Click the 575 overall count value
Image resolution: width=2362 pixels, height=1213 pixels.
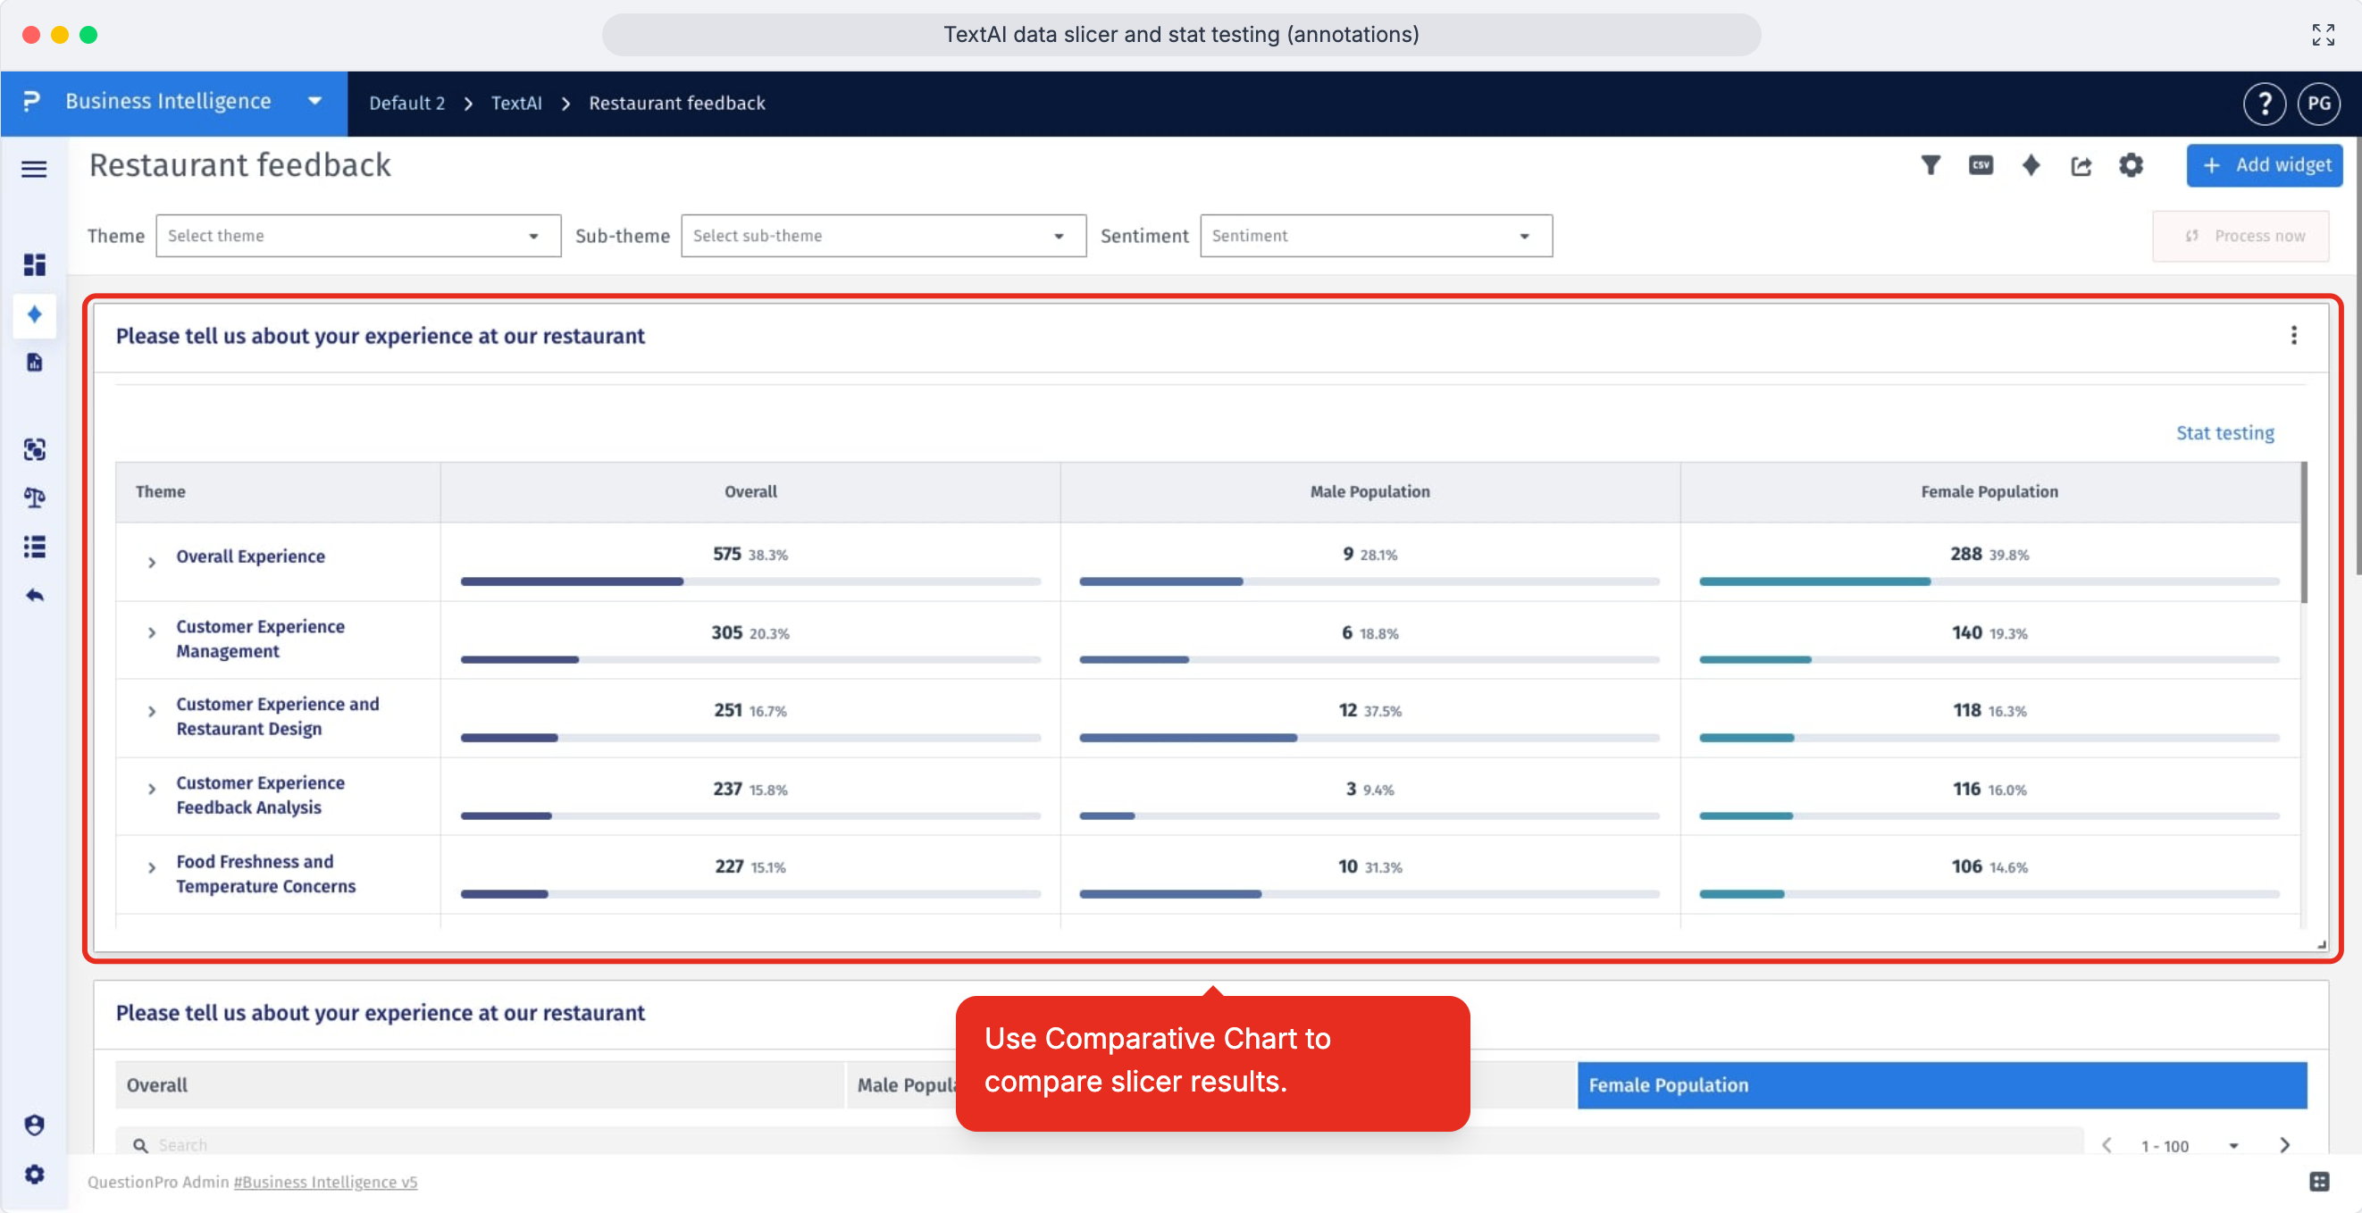pyautogui.click(x=726, y=554)
